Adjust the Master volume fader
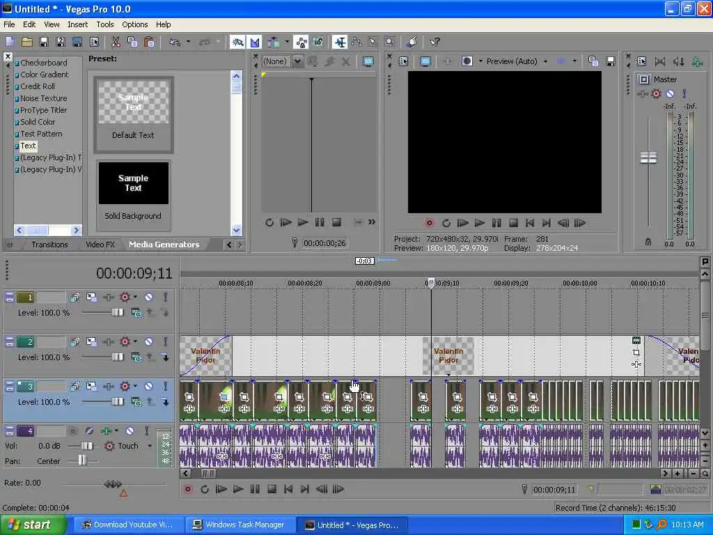The height and width of the screenshot is (535, 713). point(648,157)
